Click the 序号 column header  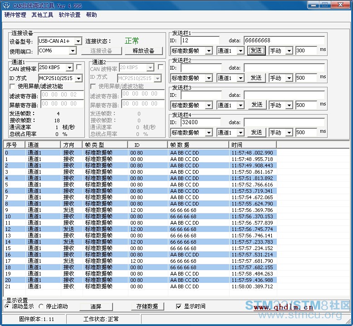click(14, 145)
